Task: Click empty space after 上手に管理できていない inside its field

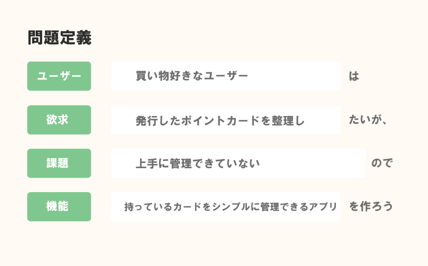Action: 314,164
